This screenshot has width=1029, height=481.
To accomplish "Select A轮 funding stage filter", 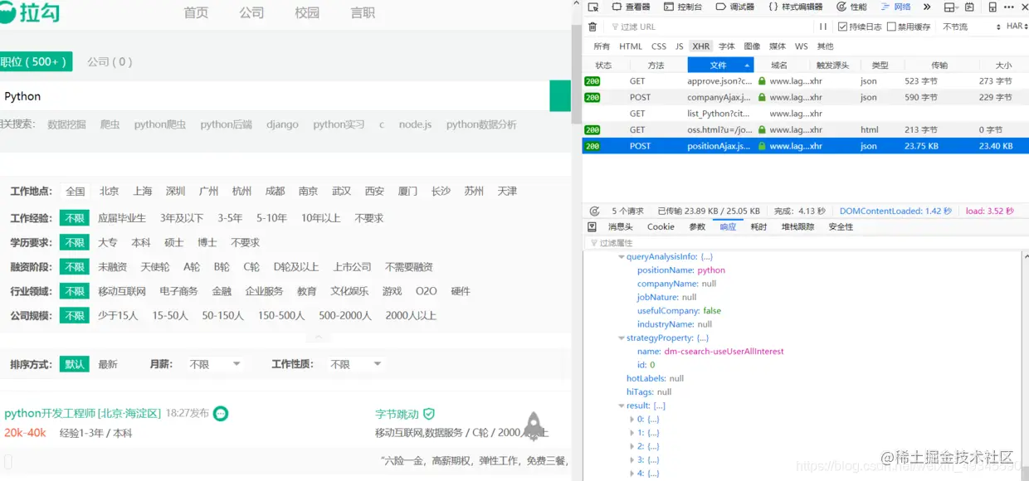I will pyautogui.click(x=192, y=267).
